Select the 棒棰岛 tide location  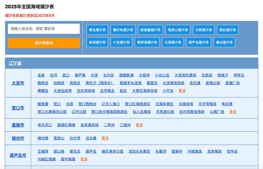tap(43, 91)
